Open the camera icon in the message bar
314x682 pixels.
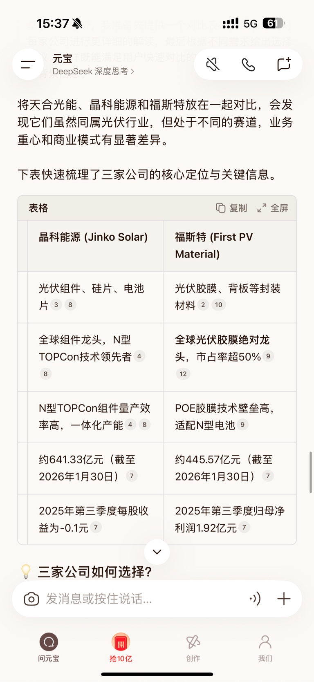pos(31,599)
